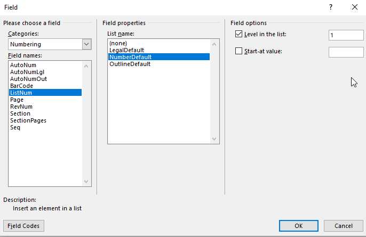The width and height of the screenshot is (366, 237).
Task: Click the Level in the list input field
Action: click(346, 35)
